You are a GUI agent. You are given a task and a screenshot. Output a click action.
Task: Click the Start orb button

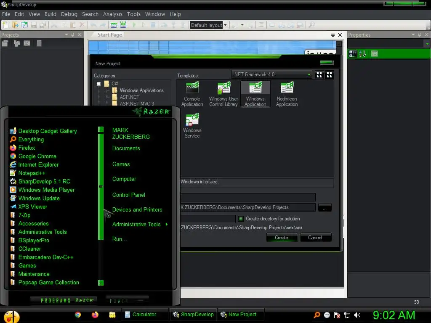(x=11, y=316)
